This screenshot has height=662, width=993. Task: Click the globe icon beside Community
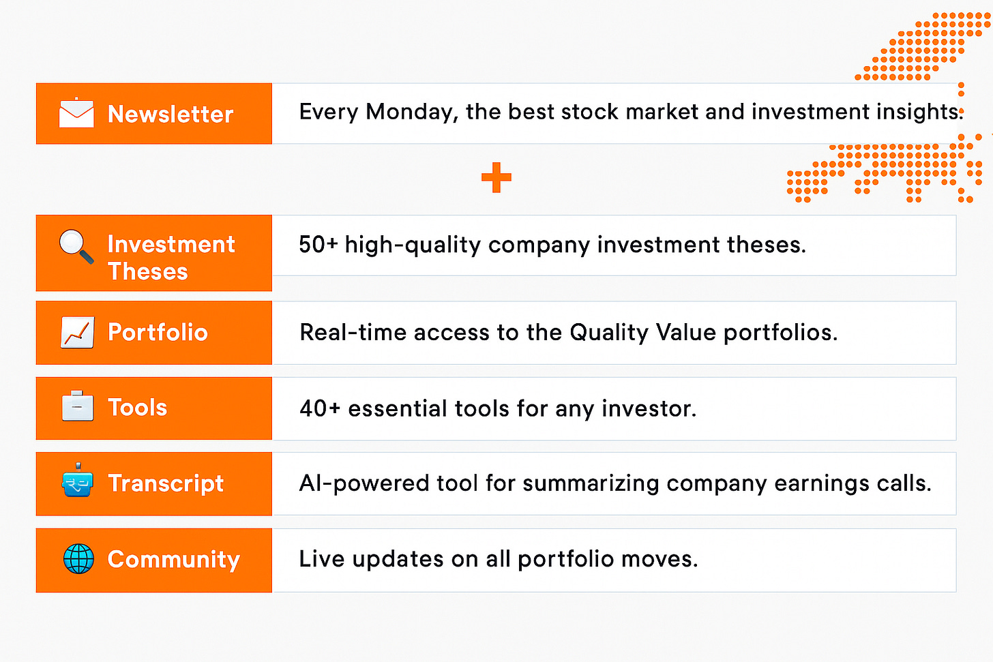coord(78,559)
